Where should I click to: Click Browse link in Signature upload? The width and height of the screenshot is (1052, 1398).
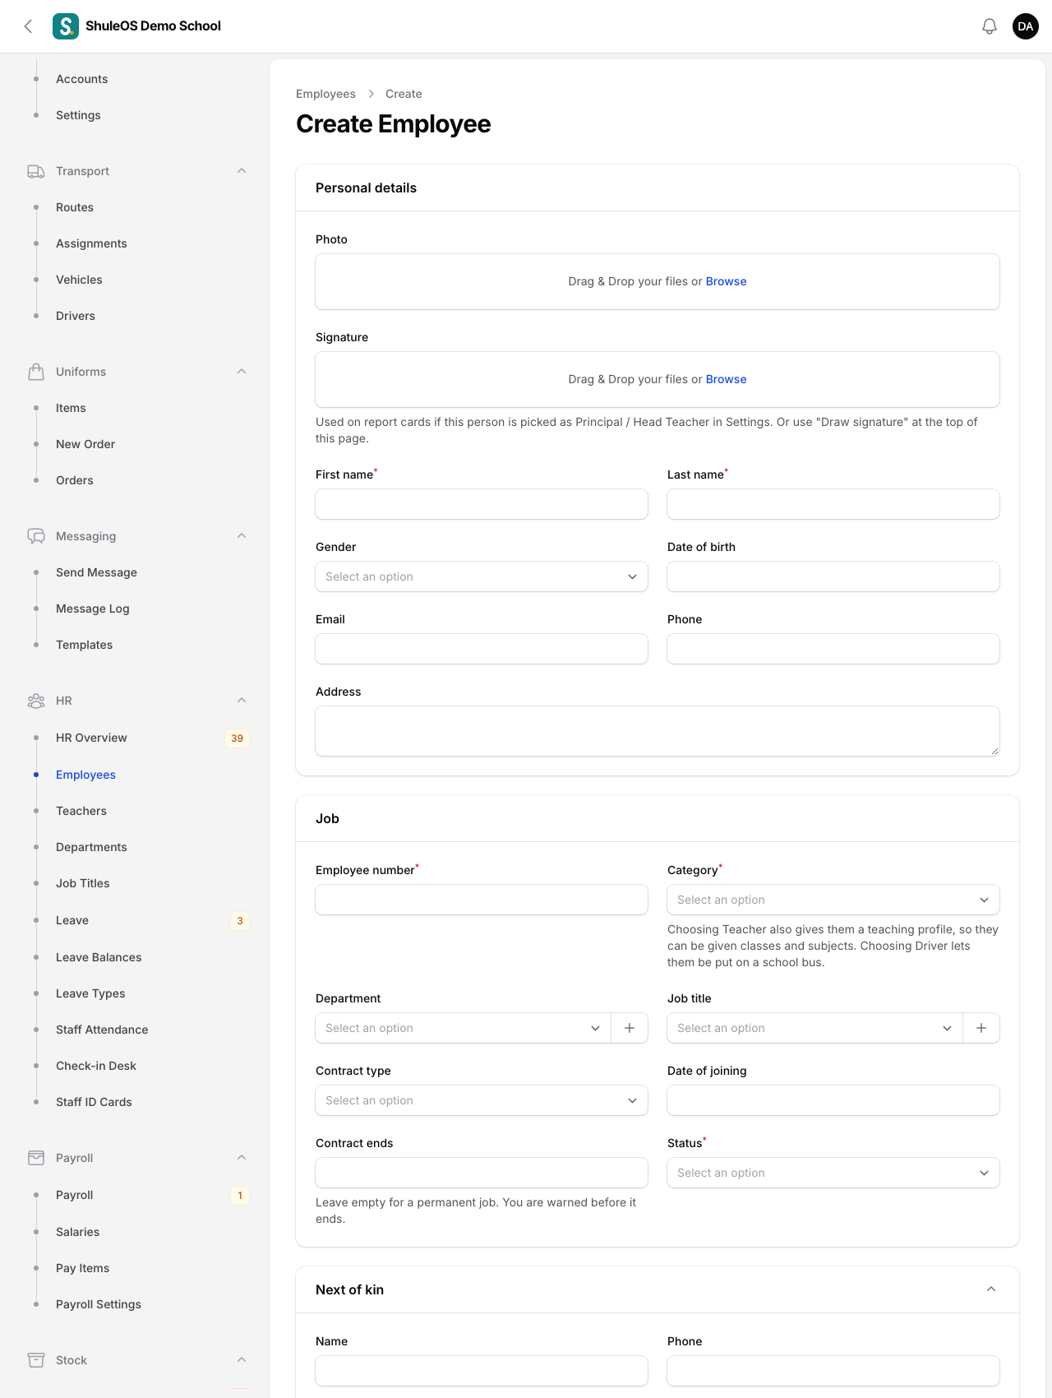coord(727,379)
